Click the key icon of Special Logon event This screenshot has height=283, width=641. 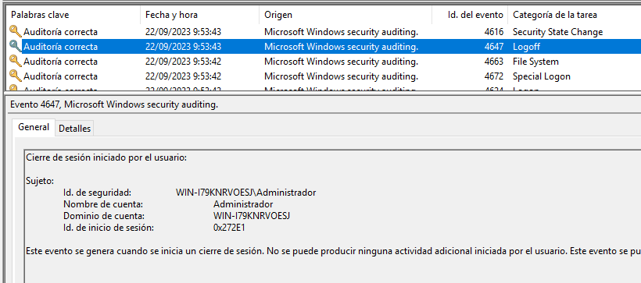coord(16,76)
